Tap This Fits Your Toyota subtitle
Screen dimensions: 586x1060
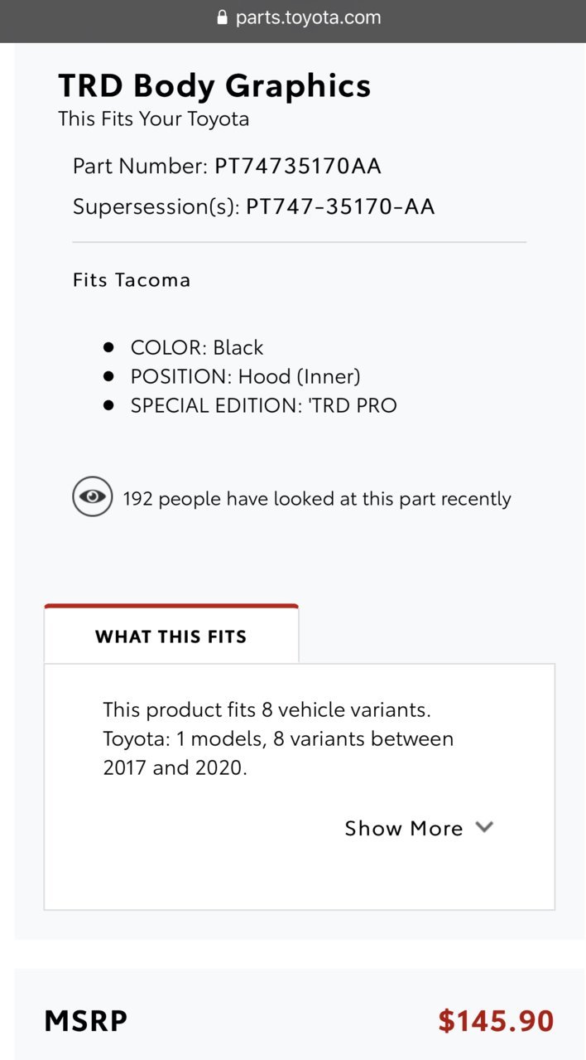[x=154, y=119]
